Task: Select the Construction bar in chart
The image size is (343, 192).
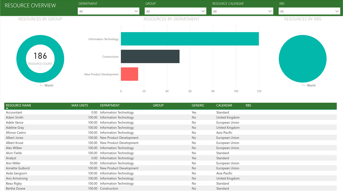Action: click(x=150, y=56)
